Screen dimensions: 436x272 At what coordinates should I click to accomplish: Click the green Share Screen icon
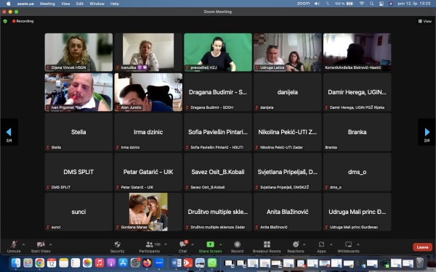point(210,244)
